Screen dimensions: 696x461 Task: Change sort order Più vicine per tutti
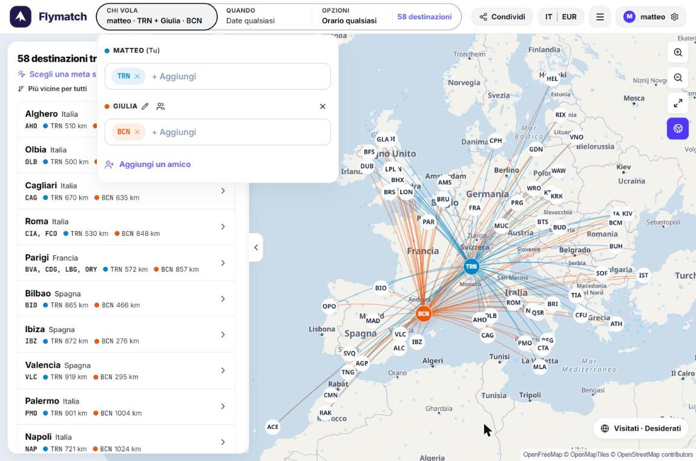53,89
